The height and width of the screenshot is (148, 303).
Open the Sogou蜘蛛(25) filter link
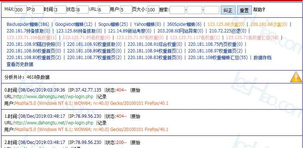pyautogui.click(x=113, y=24)
